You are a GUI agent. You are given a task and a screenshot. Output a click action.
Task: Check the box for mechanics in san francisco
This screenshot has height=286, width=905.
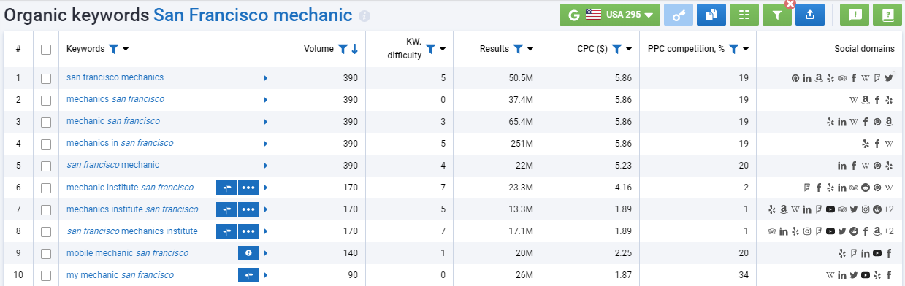[46, 144]
